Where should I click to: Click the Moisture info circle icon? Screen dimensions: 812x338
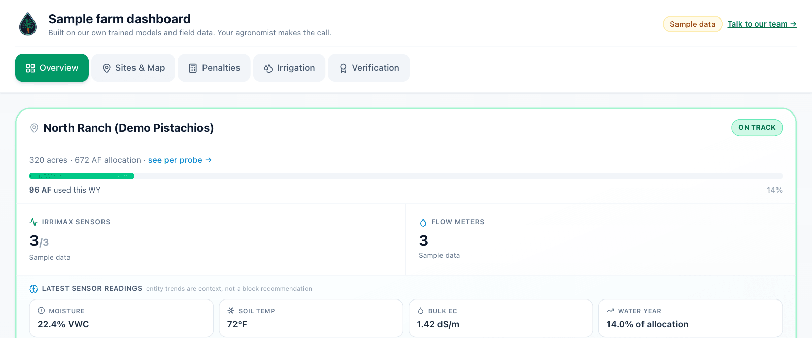pyautogui.click(x=41, y=311)
